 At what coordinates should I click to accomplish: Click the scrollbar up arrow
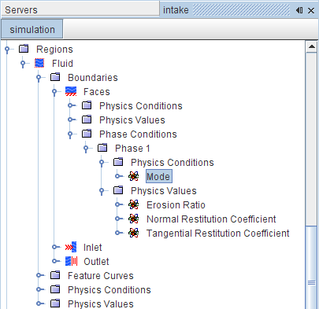click(x=312, y=47)
